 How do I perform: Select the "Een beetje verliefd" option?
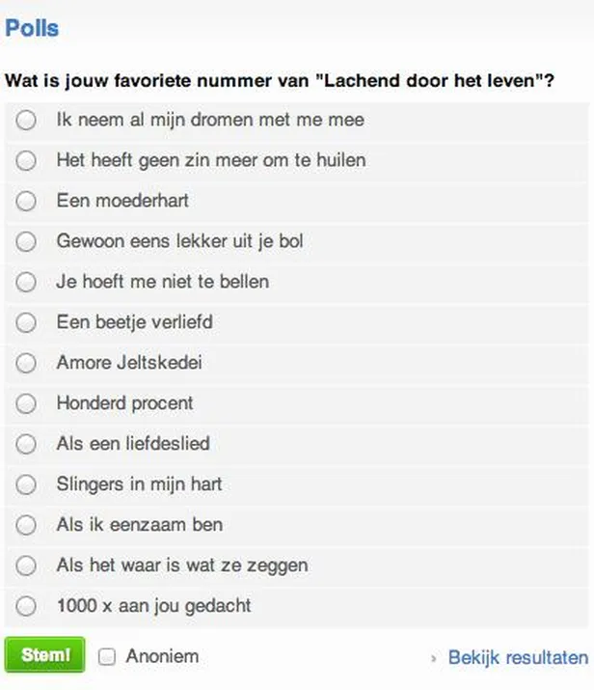(27, 322)
